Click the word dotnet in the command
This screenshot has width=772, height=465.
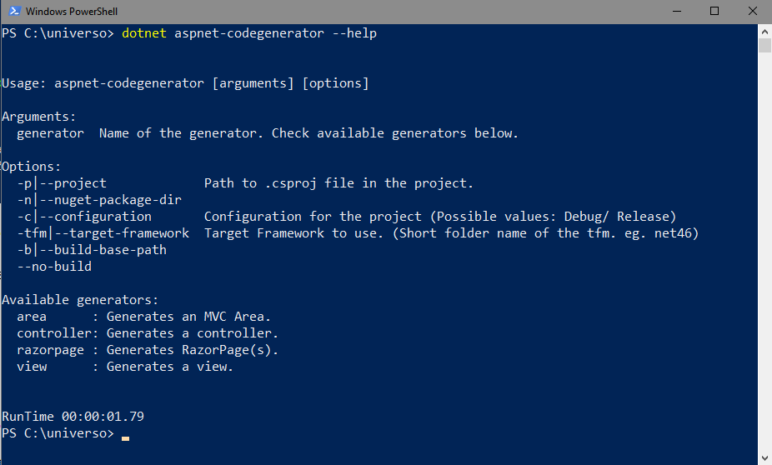pos(143,33)
